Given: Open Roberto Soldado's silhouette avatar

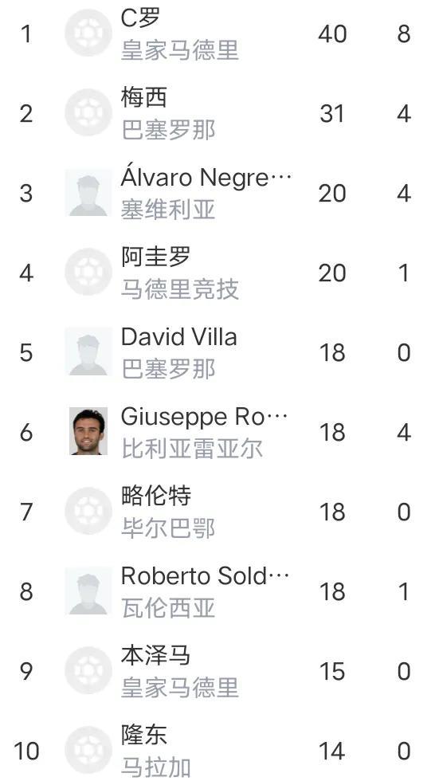Looking at the screenshot, I should 88,591.
